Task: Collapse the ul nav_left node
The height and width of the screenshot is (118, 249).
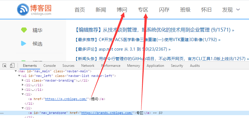Action: pyautogui.click(x=19, y=76)
